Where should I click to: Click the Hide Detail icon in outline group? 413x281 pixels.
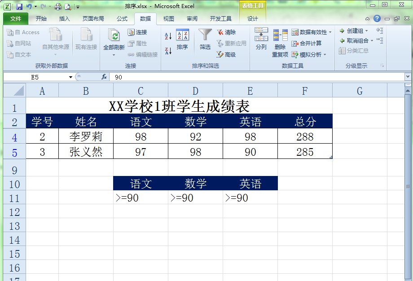(379, 40)
